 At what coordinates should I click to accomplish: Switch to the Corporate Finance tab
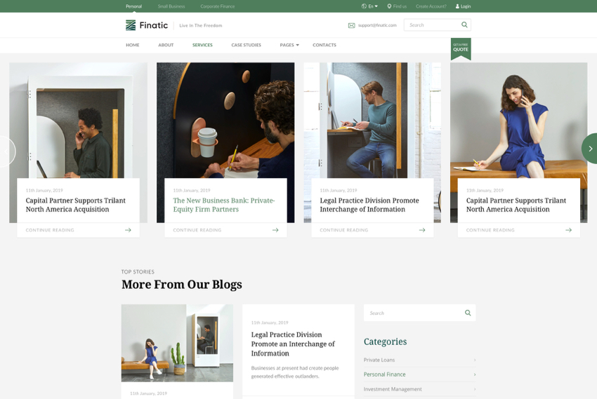coord(217,6)
